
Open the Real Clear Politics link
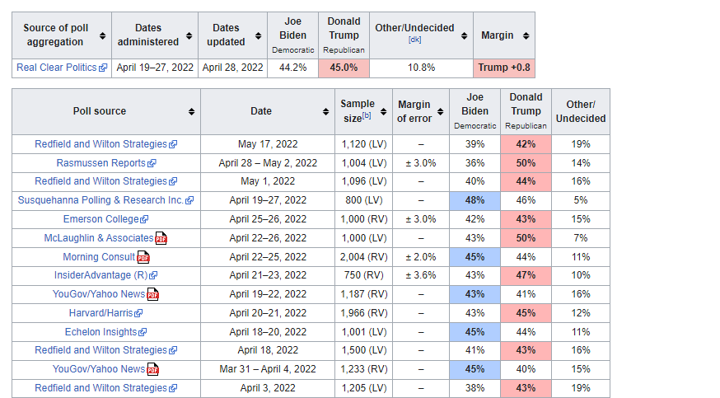coord(57,68)
